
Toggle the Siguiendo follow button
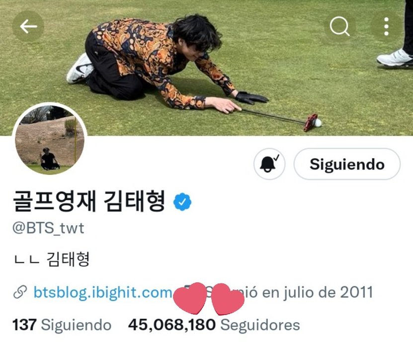(x=347, y=164)
